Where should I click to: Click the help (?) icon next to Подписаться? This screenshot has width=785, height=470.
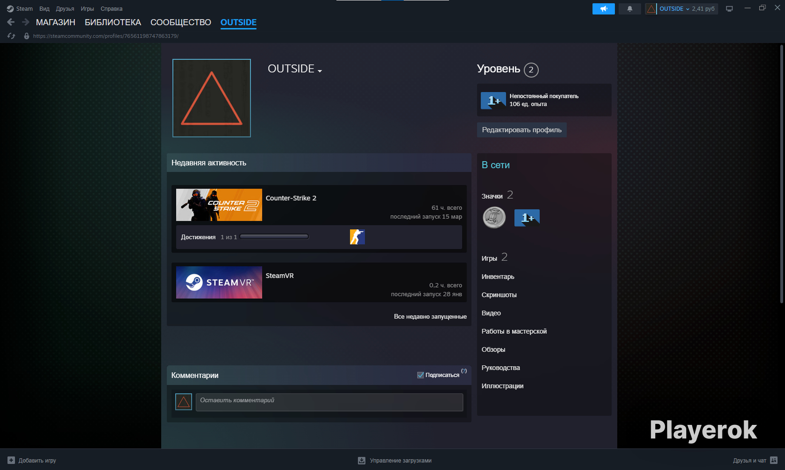click(x=464, y=371)
